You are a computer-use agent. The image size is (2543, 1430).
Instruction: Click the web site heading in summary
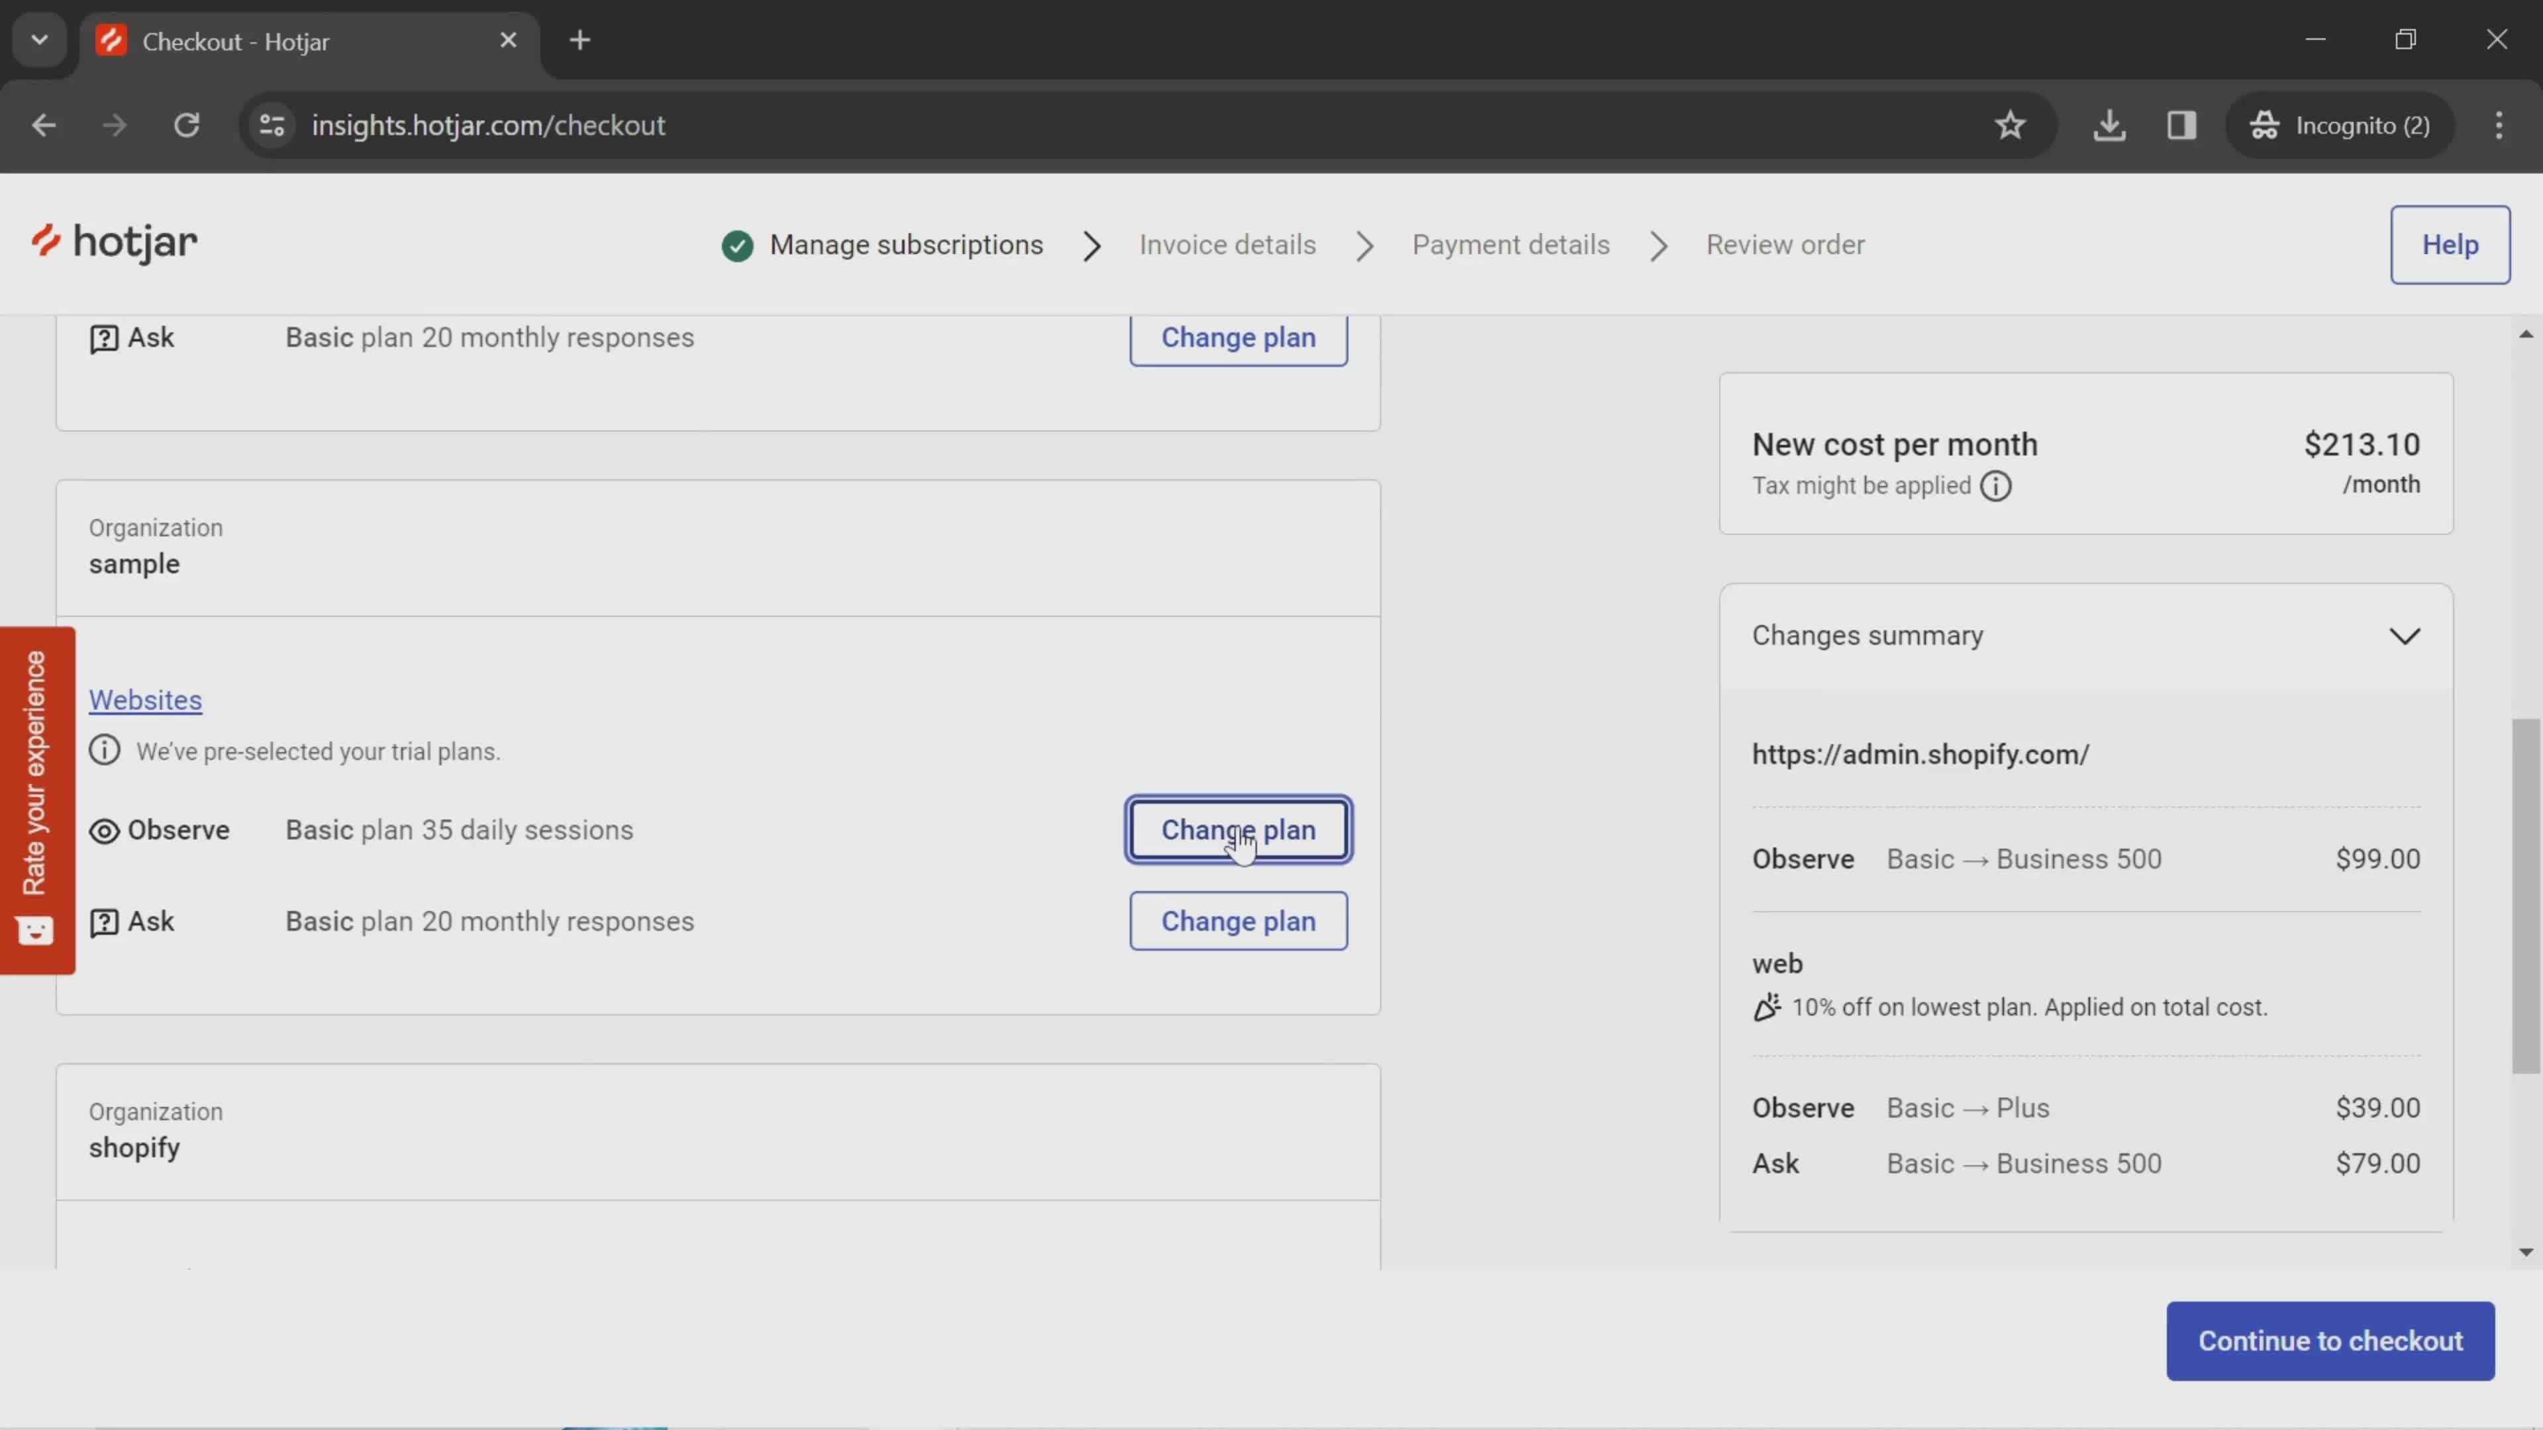click(1777, 963)
